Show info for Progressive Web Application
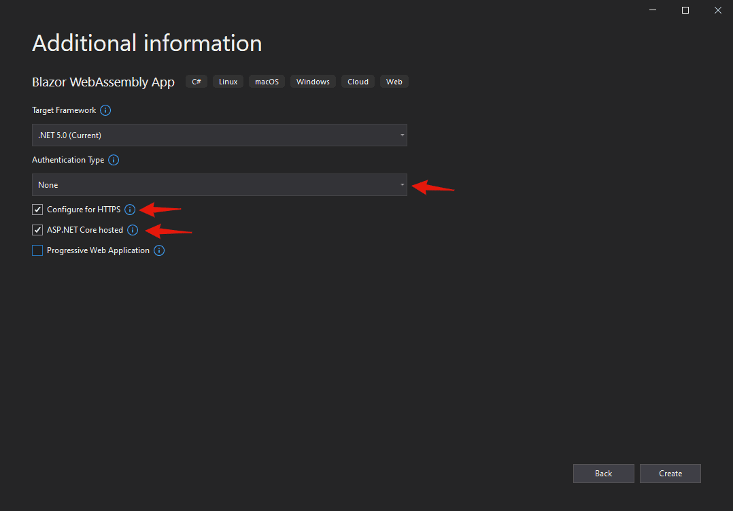733x511 pixels. [x=159, y=251]
